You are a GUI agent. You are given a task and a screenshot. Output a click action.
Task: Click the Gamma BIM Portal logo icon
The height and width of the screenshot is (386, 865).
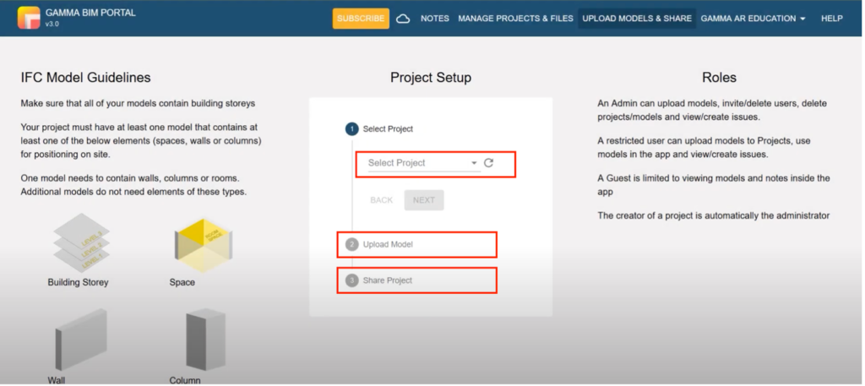coord(29,18)
